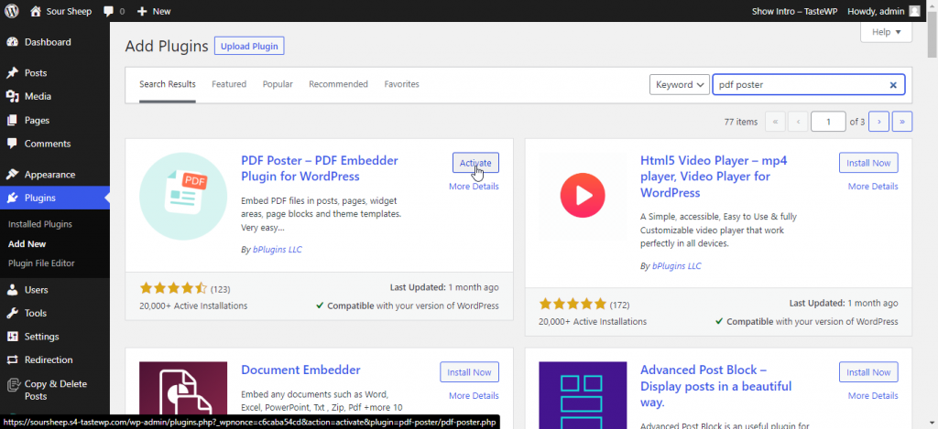This screenshot has width=938, height=429.
Task: Click the Plugins plug icon
Action: pyautogui.click(x=12, y=198)
